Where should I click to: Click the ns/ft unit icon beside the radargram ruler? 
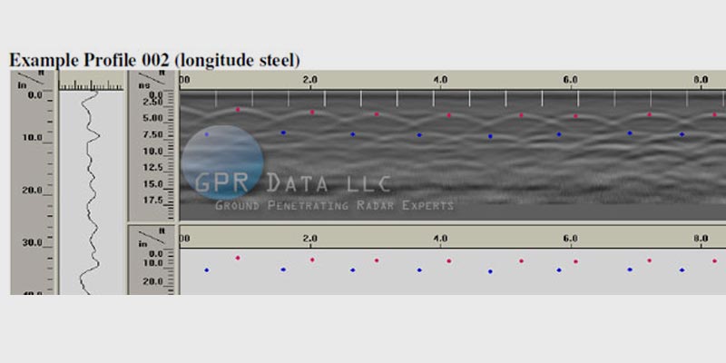[x=153, y=79]
